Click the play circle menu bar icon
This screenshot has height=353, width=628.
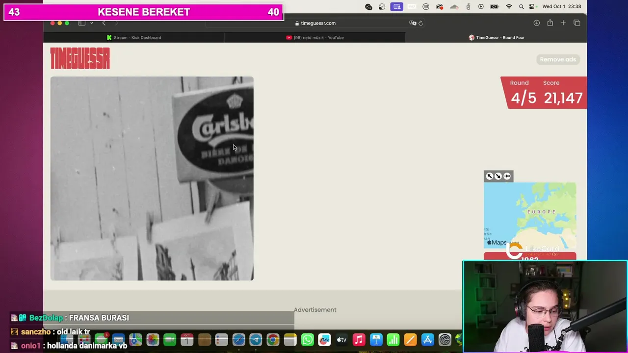point(481,6)
